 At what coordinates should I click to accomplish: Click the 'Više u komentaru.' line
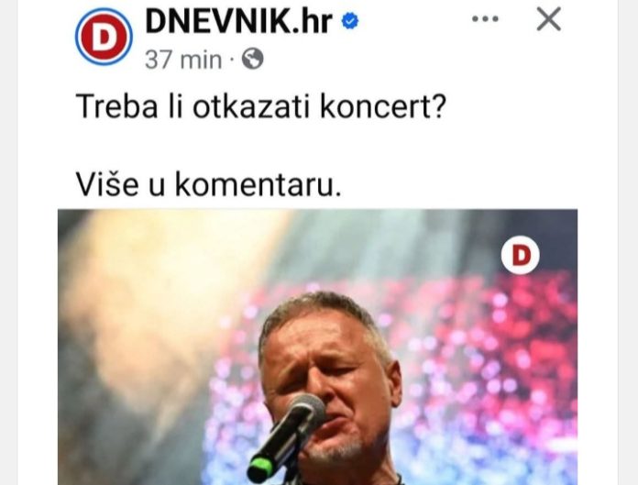coord(208,184)
